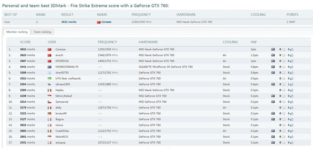Open the DFORDOG user link
This screenshot has width=313, height=148.
pyautogui.click(x=62, y=61)
